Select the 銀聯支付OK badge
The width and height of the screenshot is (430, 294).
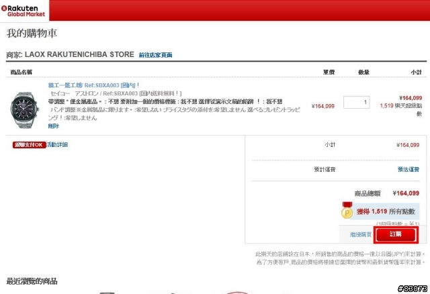(29, 145)
